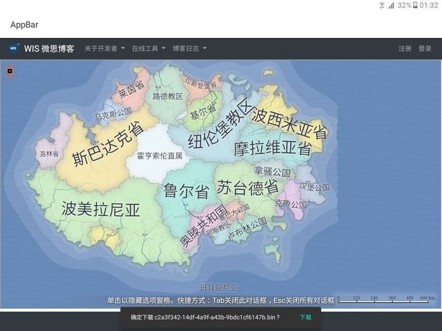The height and width of the screenshot is (331, 442).
Task: Select the 摩拉维亚省 region
Action: [272, 148]
